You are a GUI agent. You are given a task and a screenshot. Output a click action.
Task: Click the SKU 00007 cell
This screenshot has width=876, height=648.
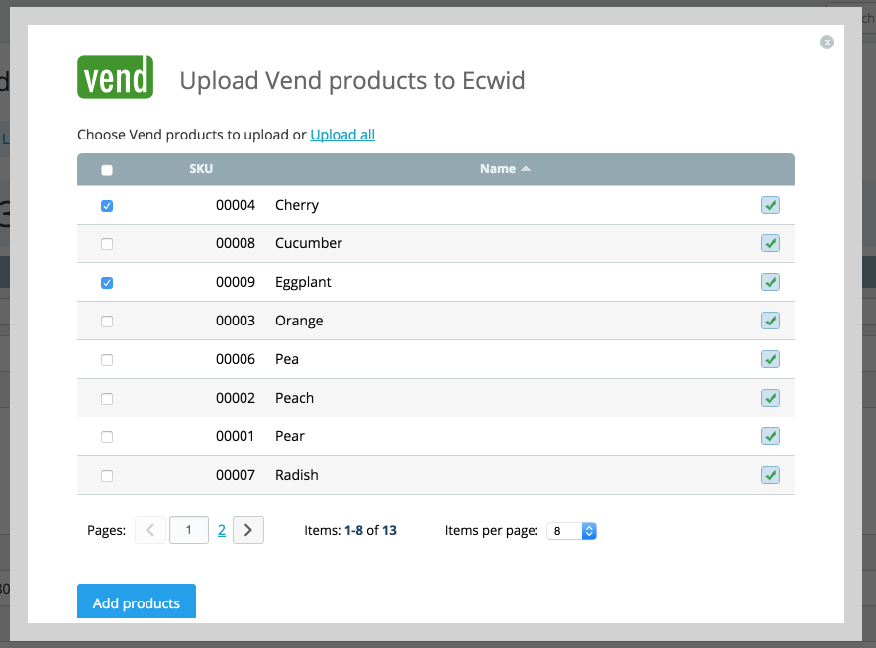point(236,475)
